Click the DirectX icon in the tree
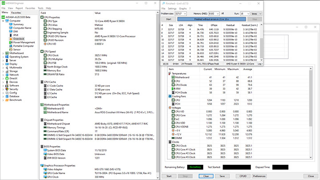This screenshot has height=180, width=320. (7, 78)
